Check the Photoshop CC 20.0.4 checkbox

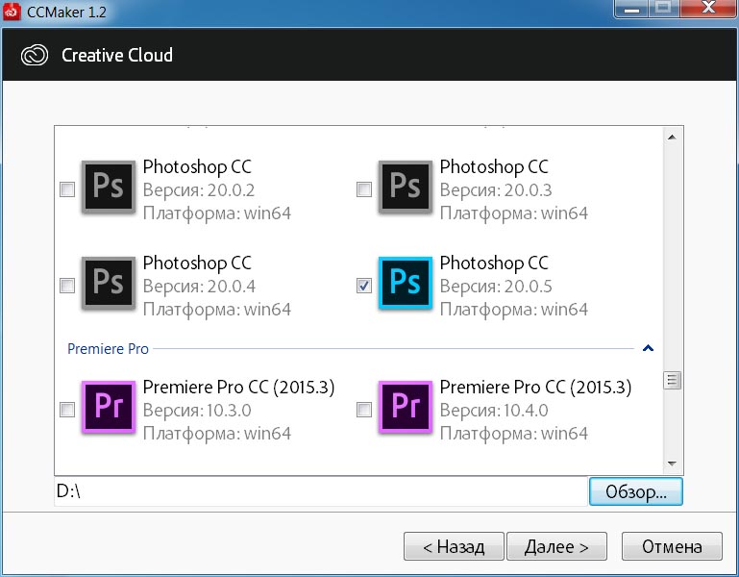coord(67,286)
